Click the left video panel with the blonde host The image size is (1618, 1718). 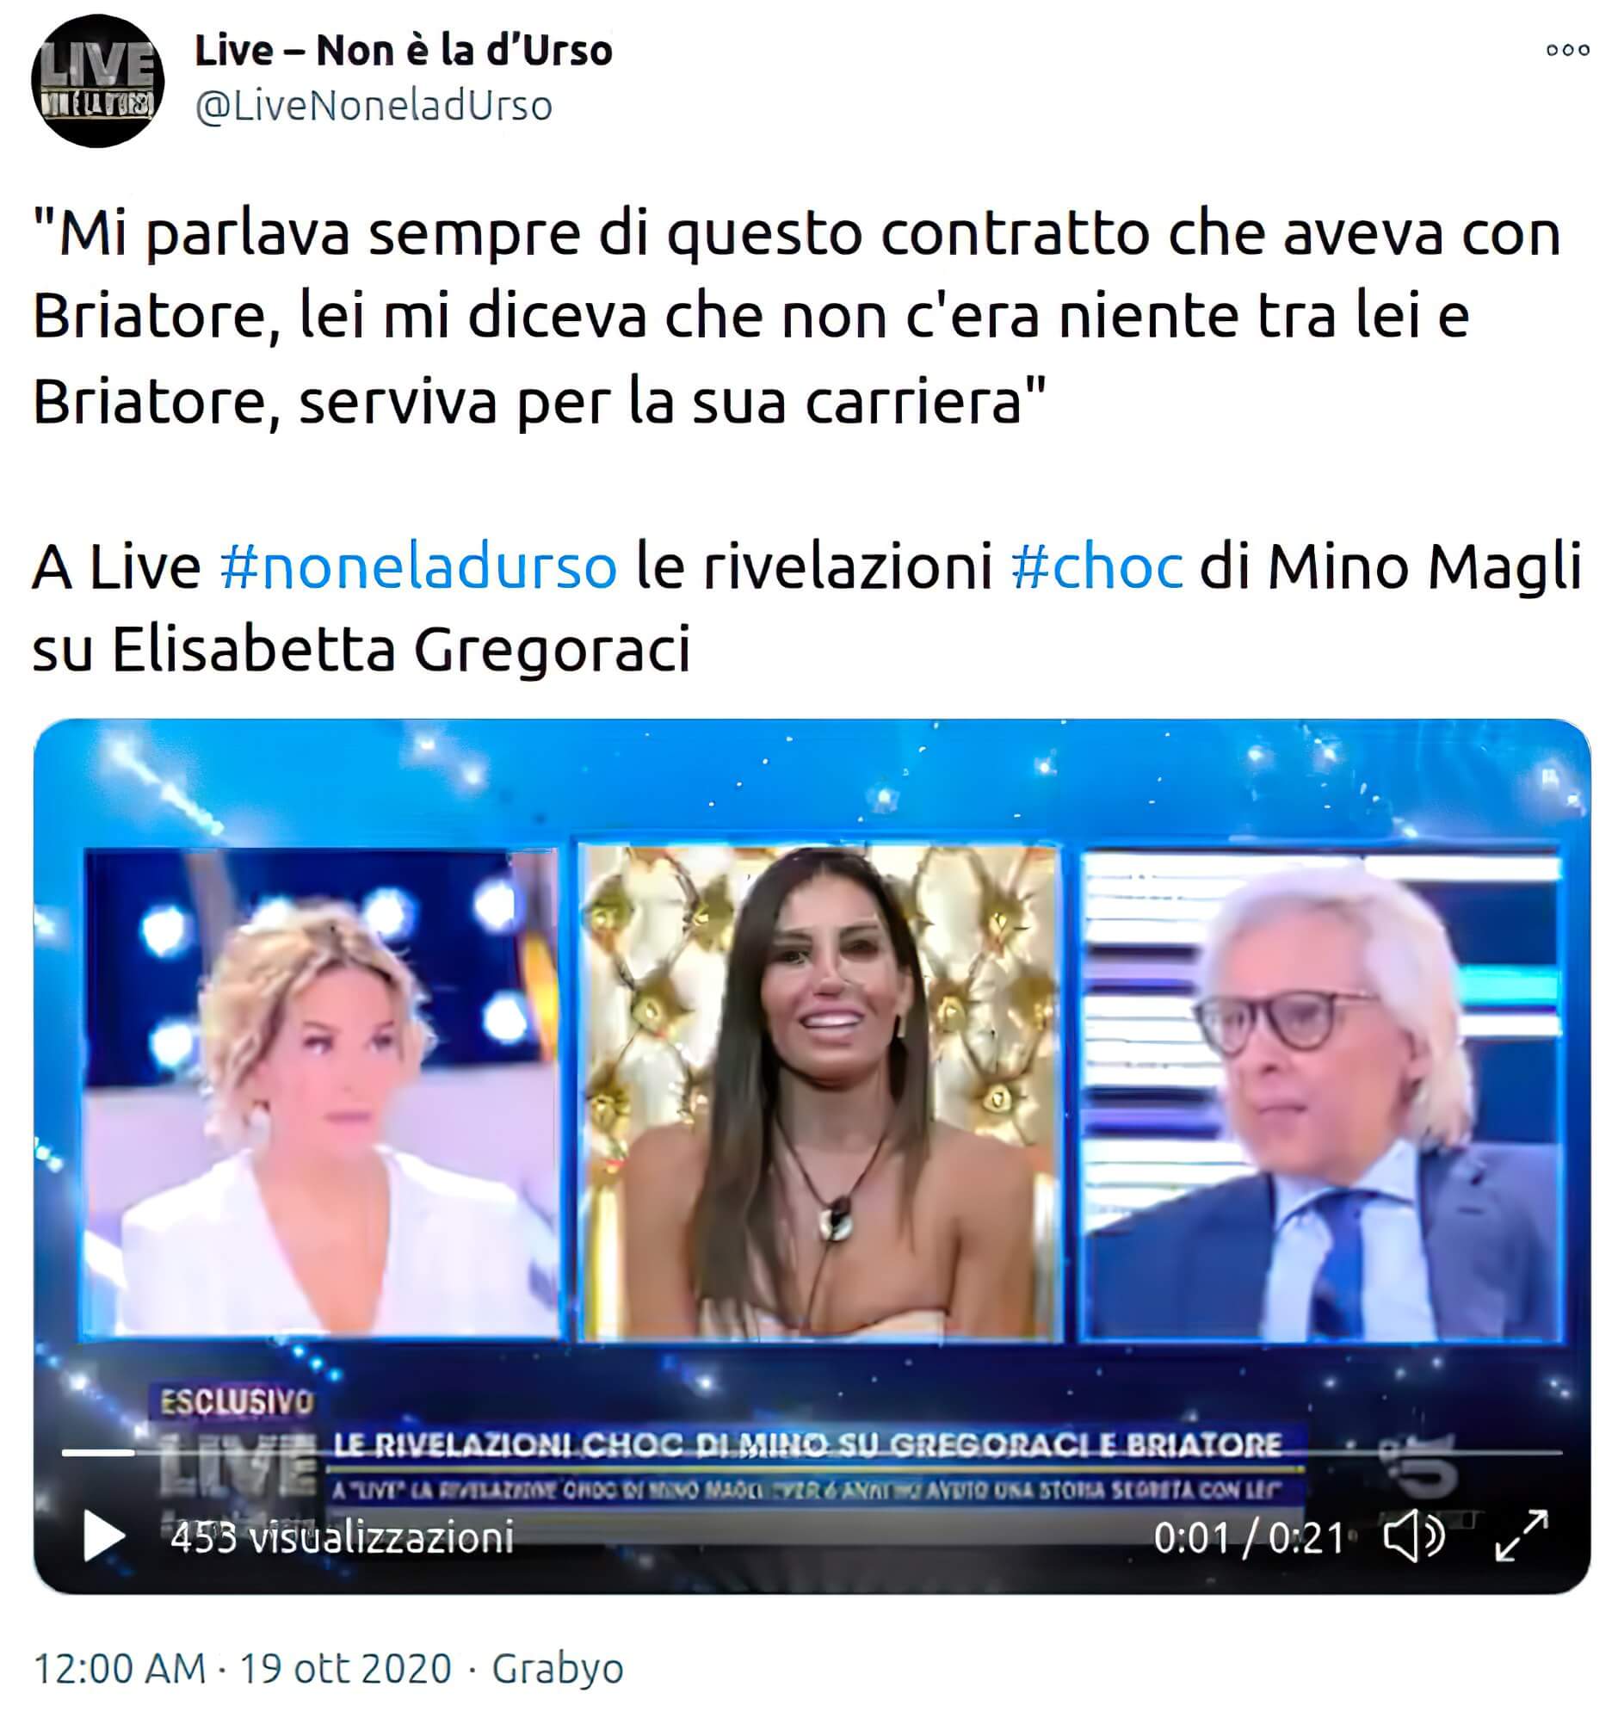coord(321,1093)
